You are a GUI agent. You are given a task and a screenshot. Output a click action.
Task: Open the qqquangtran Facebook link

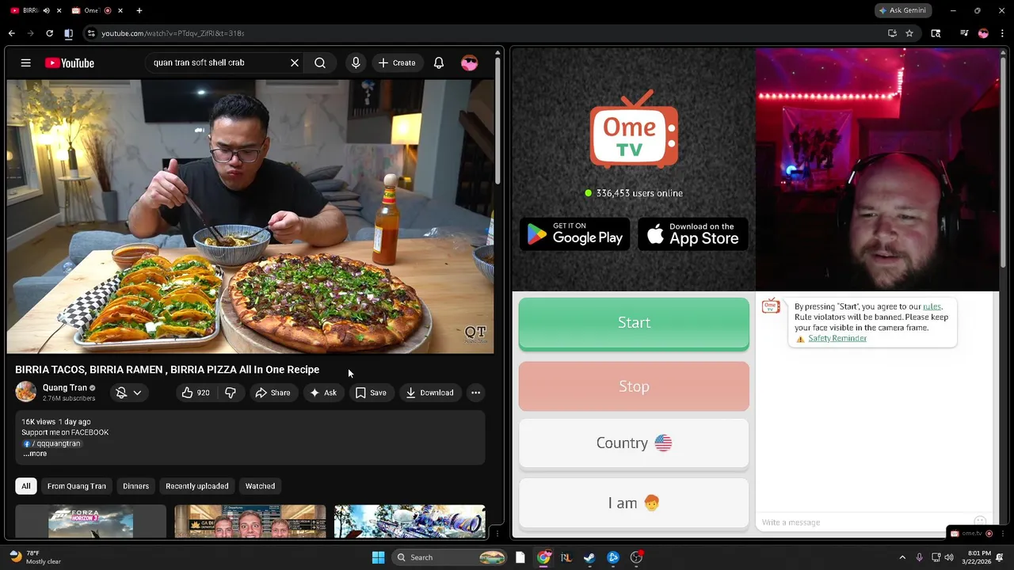tap(52, 443)
